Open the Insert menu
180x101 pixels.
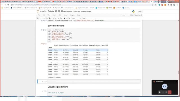55,15
